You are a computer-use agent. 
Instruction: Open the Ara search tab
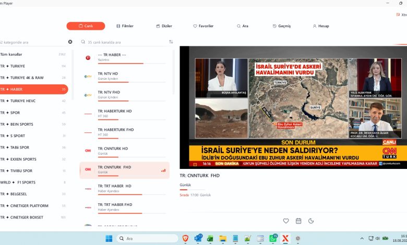click(243, 26)
